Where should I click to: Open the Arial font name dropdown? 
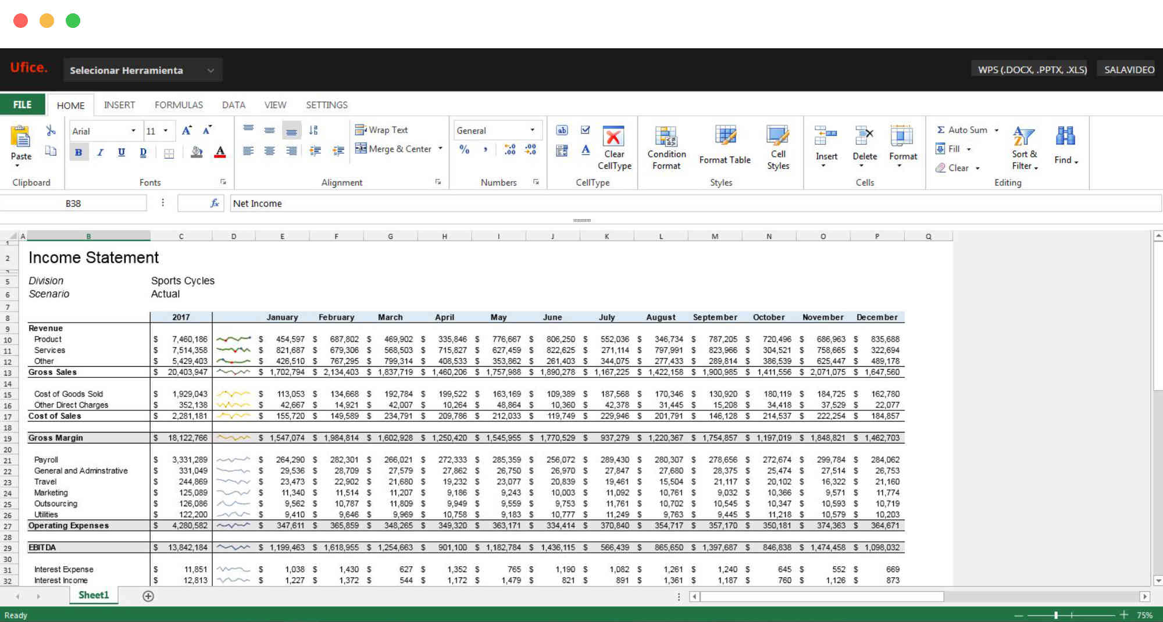133,131
